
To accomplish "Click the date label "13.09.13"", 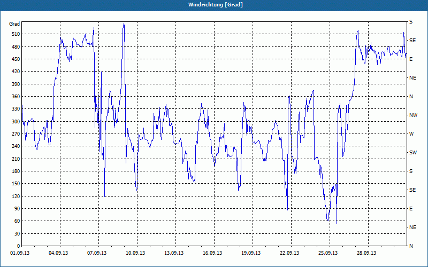I will (174, 253).
